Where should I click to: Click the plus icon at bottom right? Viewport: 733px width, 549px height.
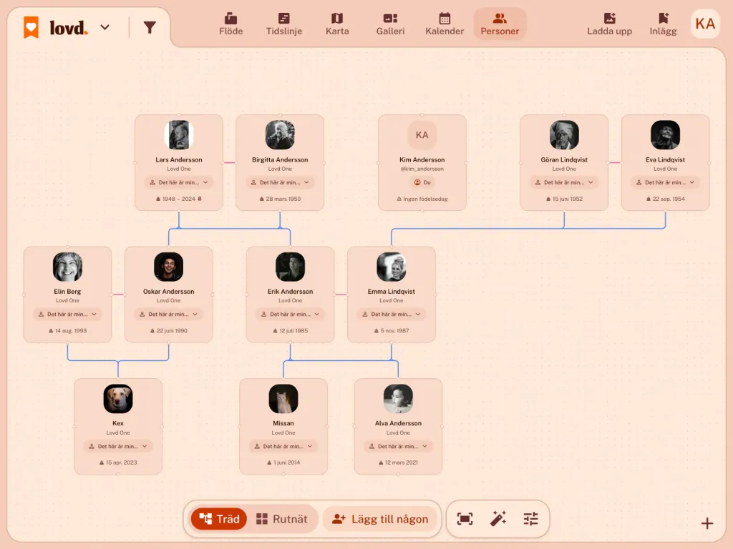tap(707, 523)
